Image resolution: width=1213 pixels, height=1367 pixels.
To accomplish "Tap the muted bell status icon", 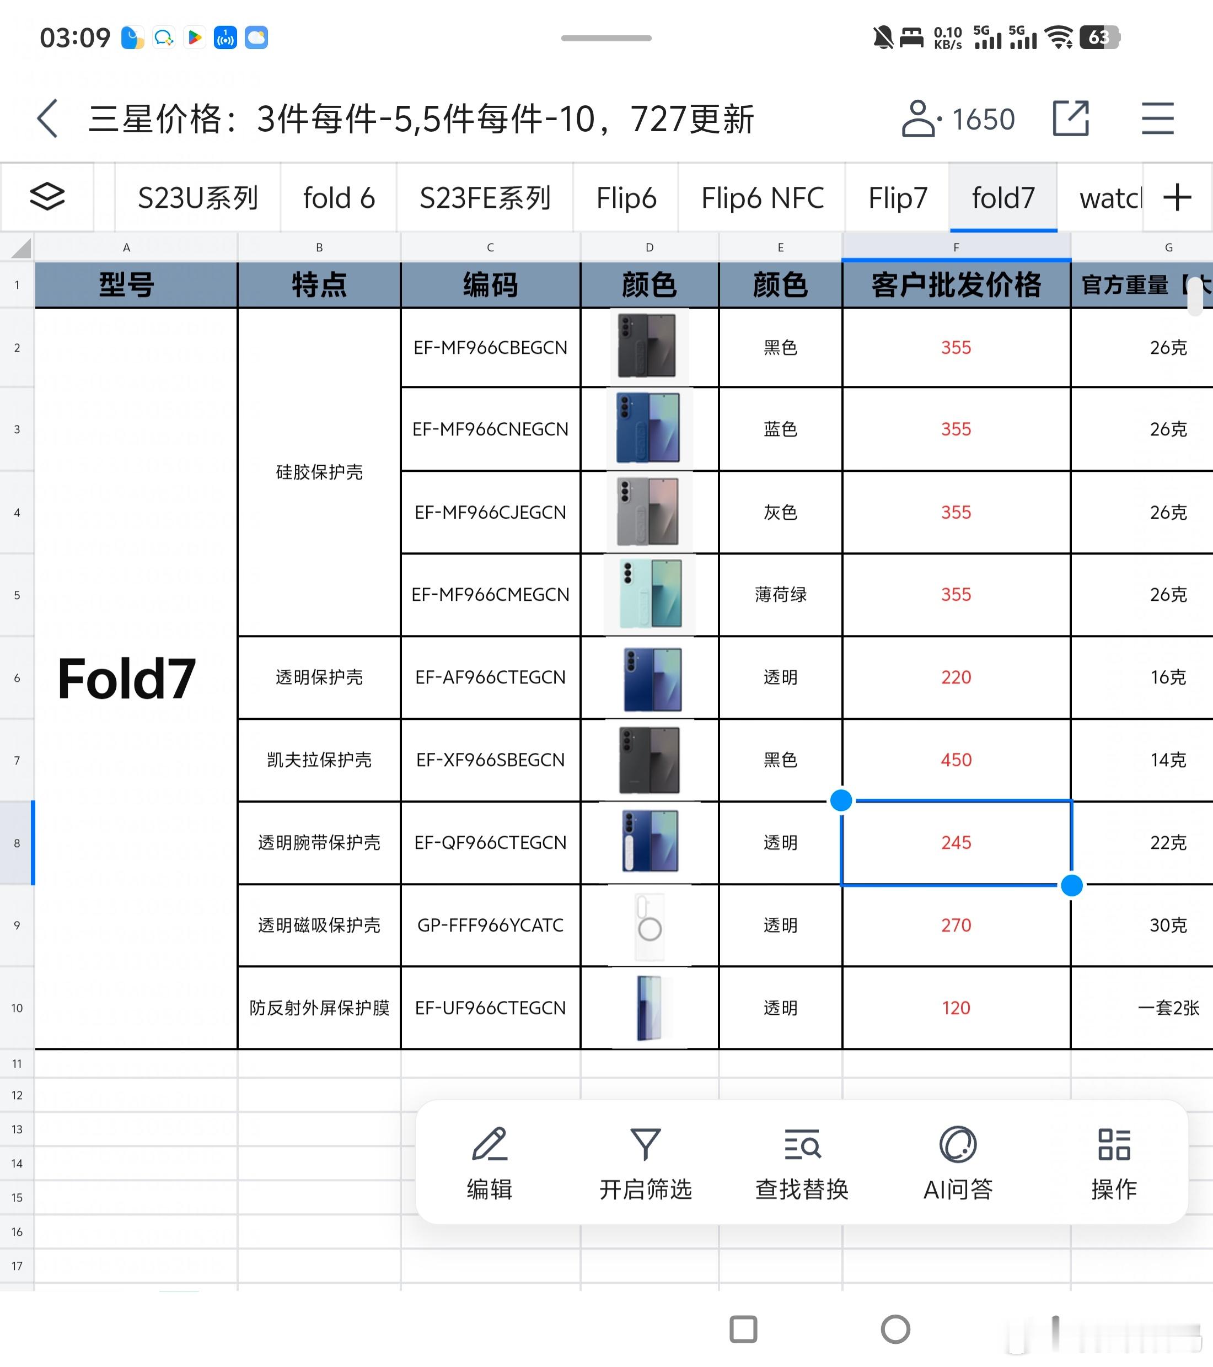I will point(883,37).
